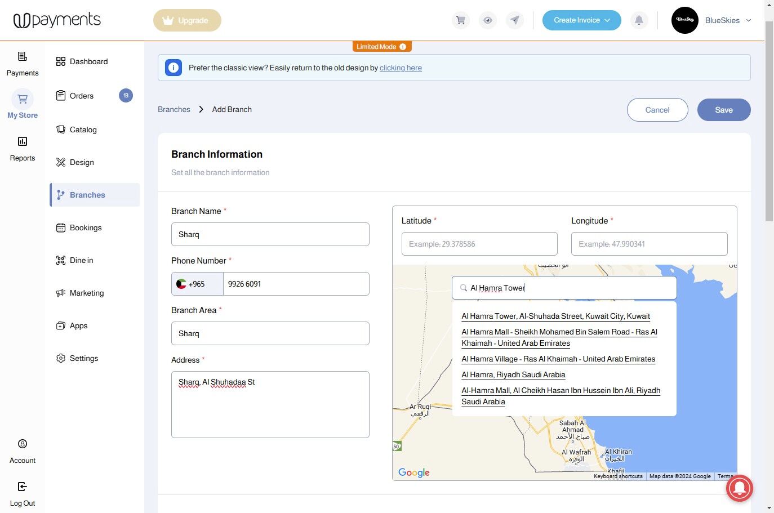Click the eye preview icon in header

[x=488, y=20]
